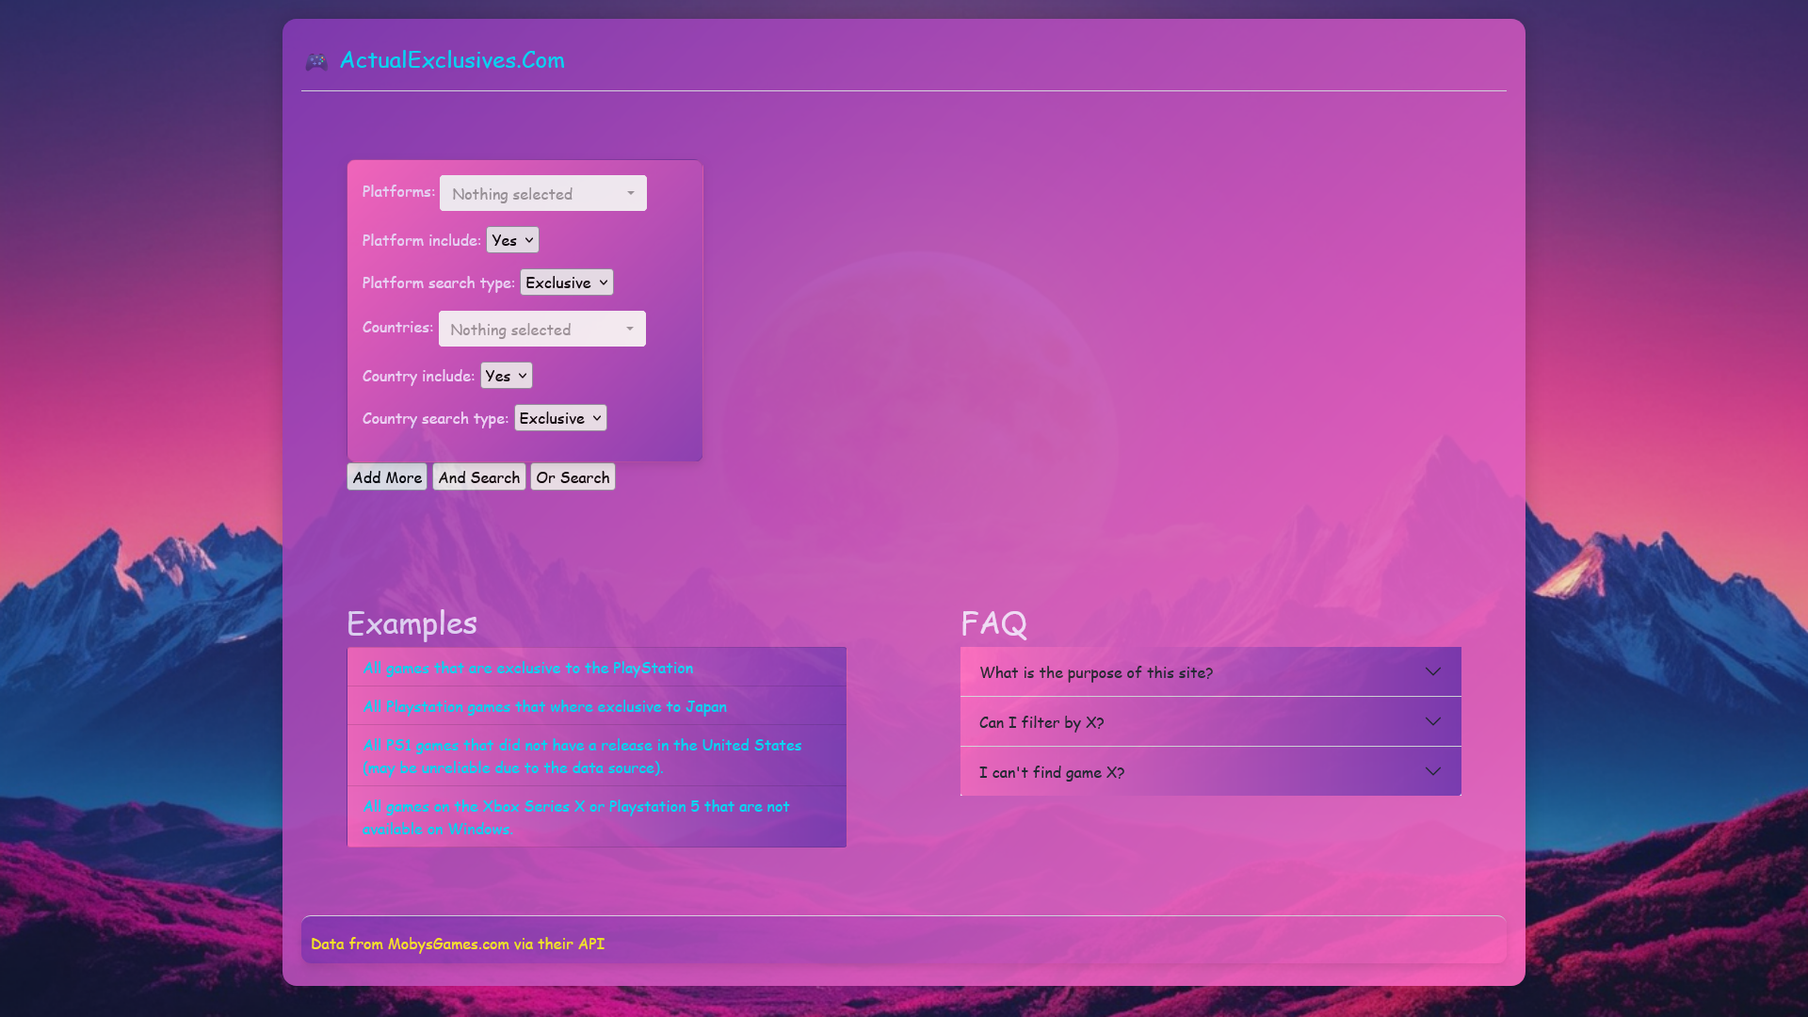Viewport: 1808px width, 1017px height.
Task: Open the Country search type dropdown
Action: coord(560,417)
